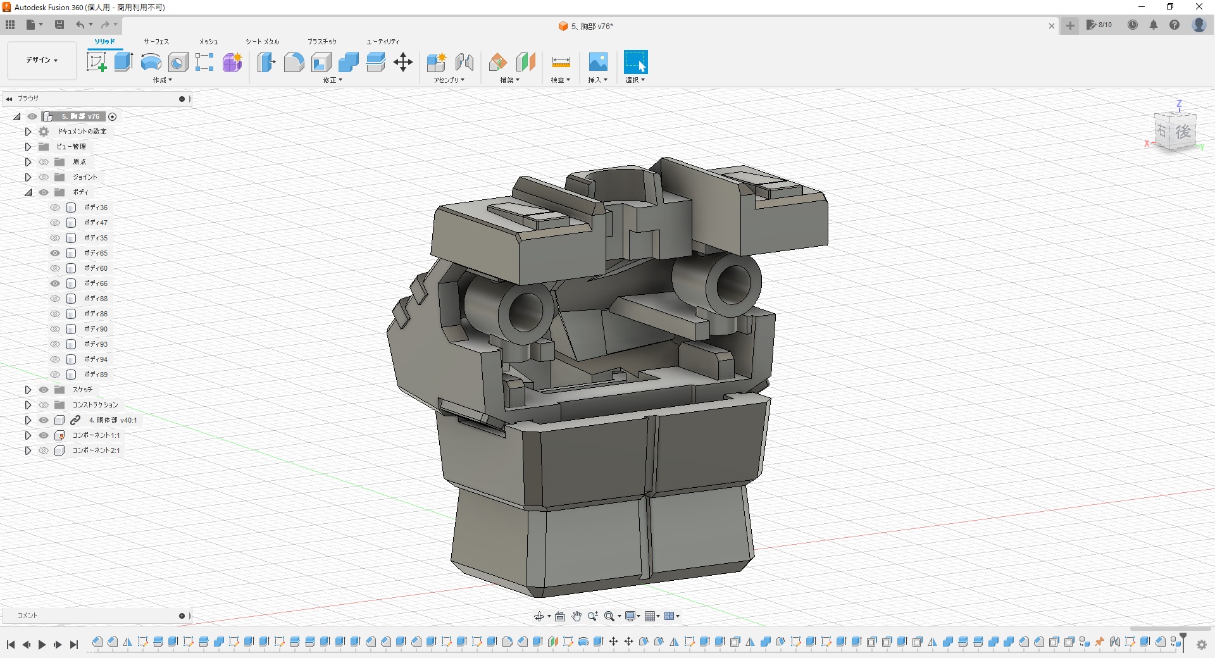This screenshot has width=1215, height=658.
Task: Click the Fillet tool in the modify group
Action: (x=294, y=62)
